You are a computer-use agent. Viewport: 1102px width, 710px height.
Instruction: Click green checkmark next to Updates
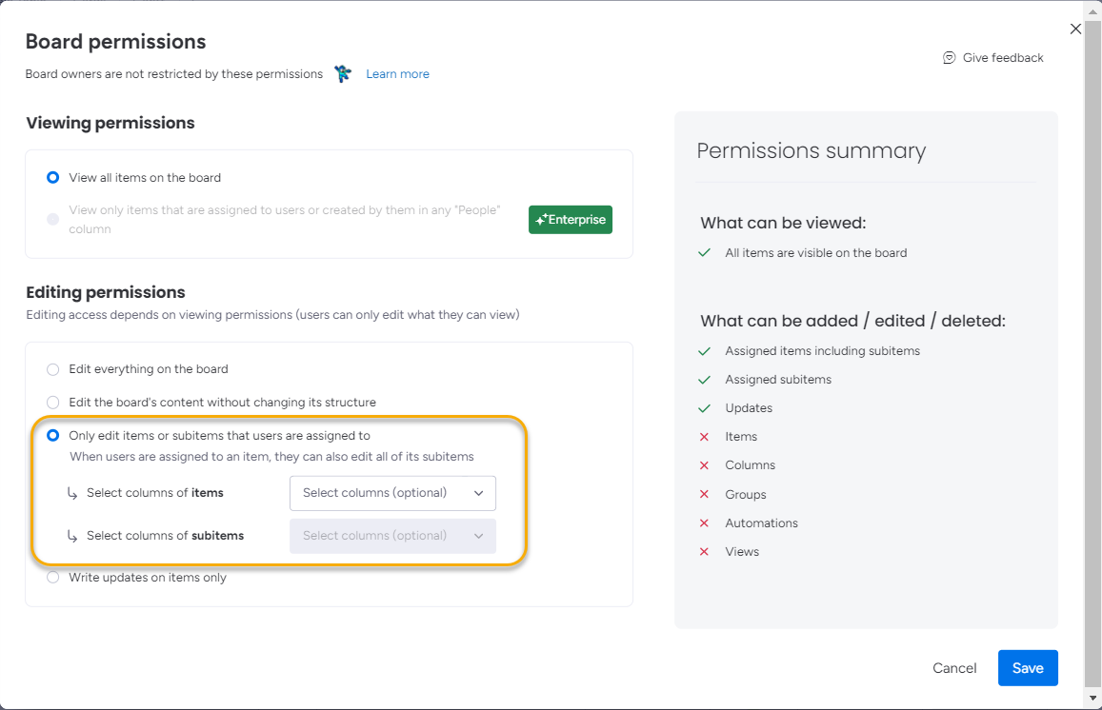(704, 408)
